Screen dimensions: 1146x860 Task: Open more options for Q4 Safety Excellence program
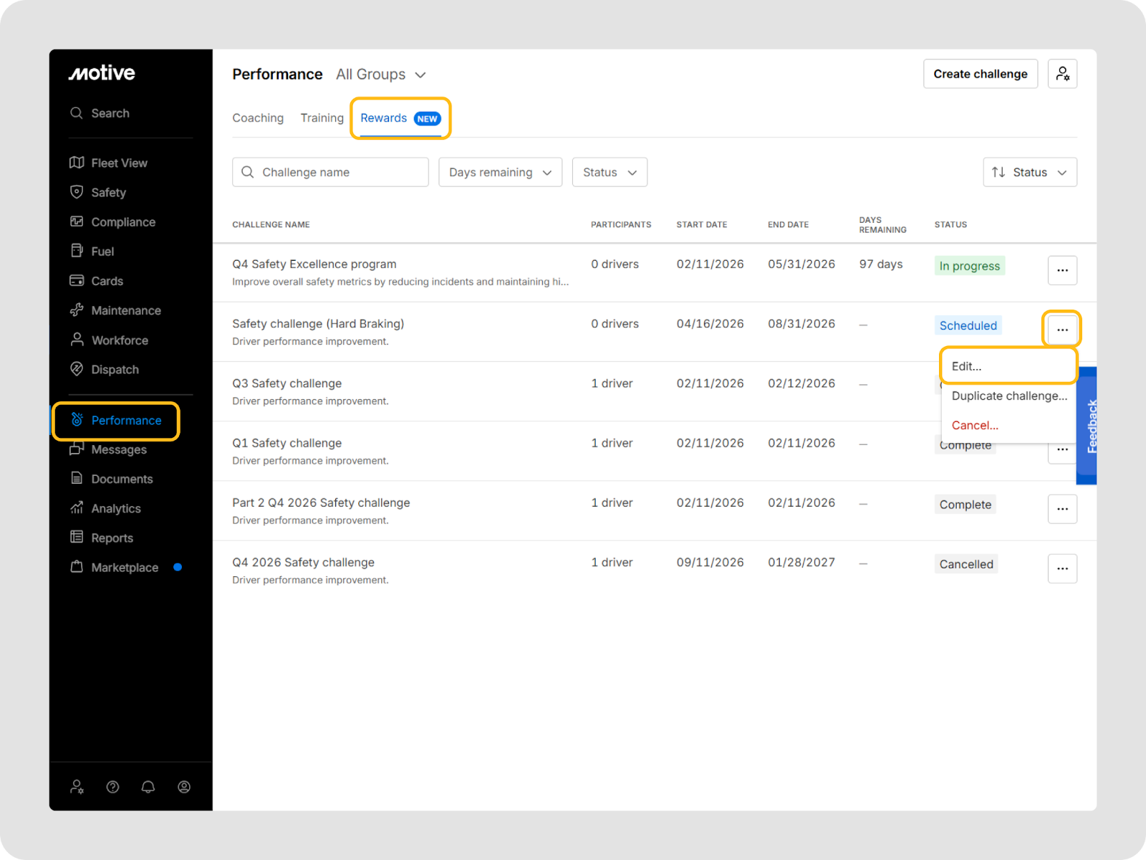[1062, 270]
